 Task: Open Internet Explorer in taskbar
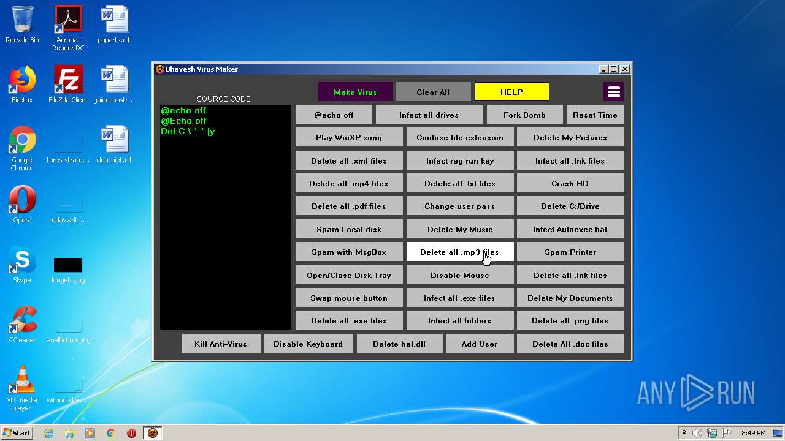48,433
